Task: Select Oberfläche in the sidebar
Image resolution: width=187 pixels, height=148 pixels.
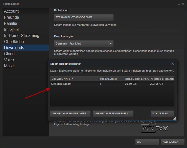Action: 26,42
